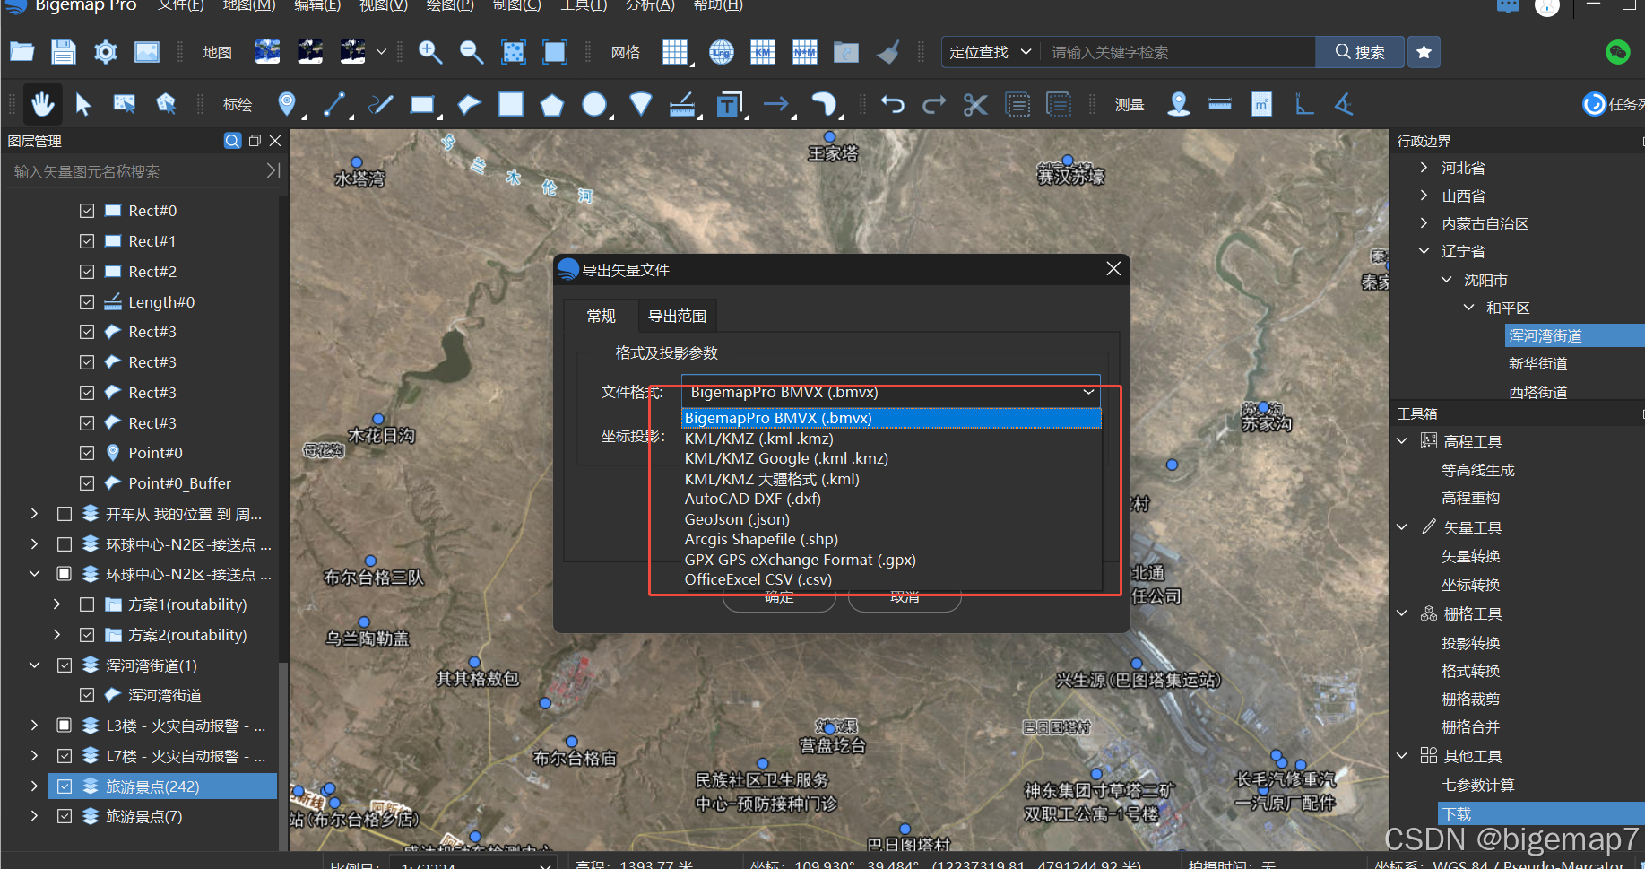The width and height of the screenshot is (1645, 869).
Task: Expand the 旅游景点(7) layer group
Action: pyautogui.click(x=34, y=816)
